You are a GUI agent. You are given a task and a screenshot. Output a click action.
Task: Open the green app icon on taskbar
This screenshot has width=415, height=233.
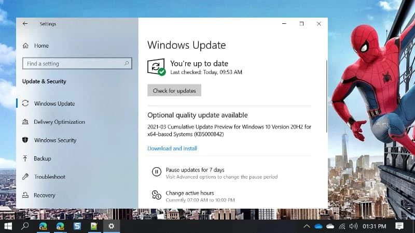point(94,226)
